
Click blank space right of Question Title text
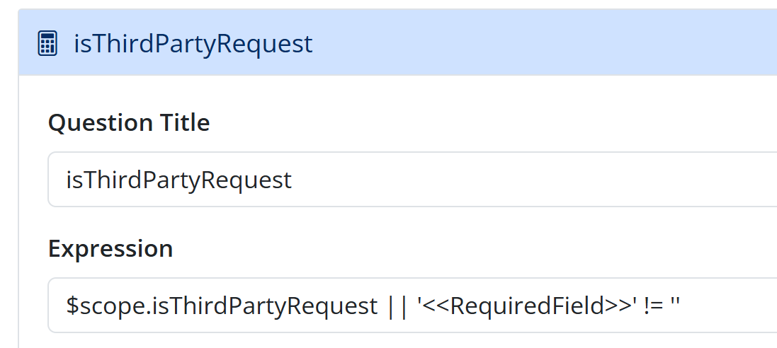click(x=531, y=180)
